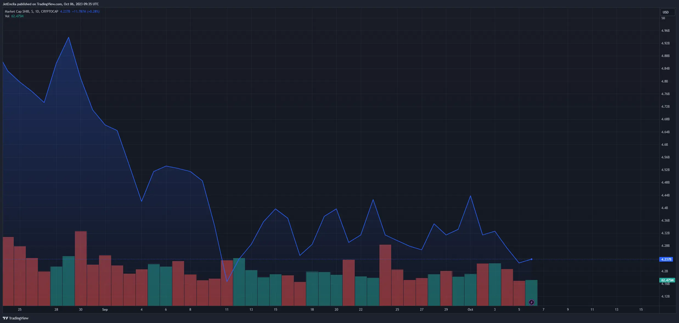Viewport: 679px width, 323px height.
Task: Click the blue 4.237B current price label
Action: pos(666,259)
